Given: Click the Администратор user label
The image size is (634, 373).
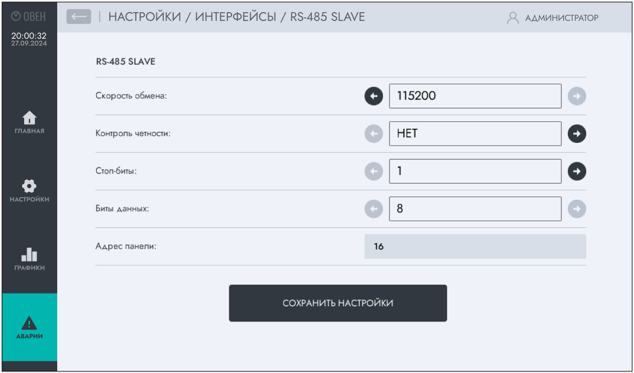Looking at the screenshot, I should point(562,18).
